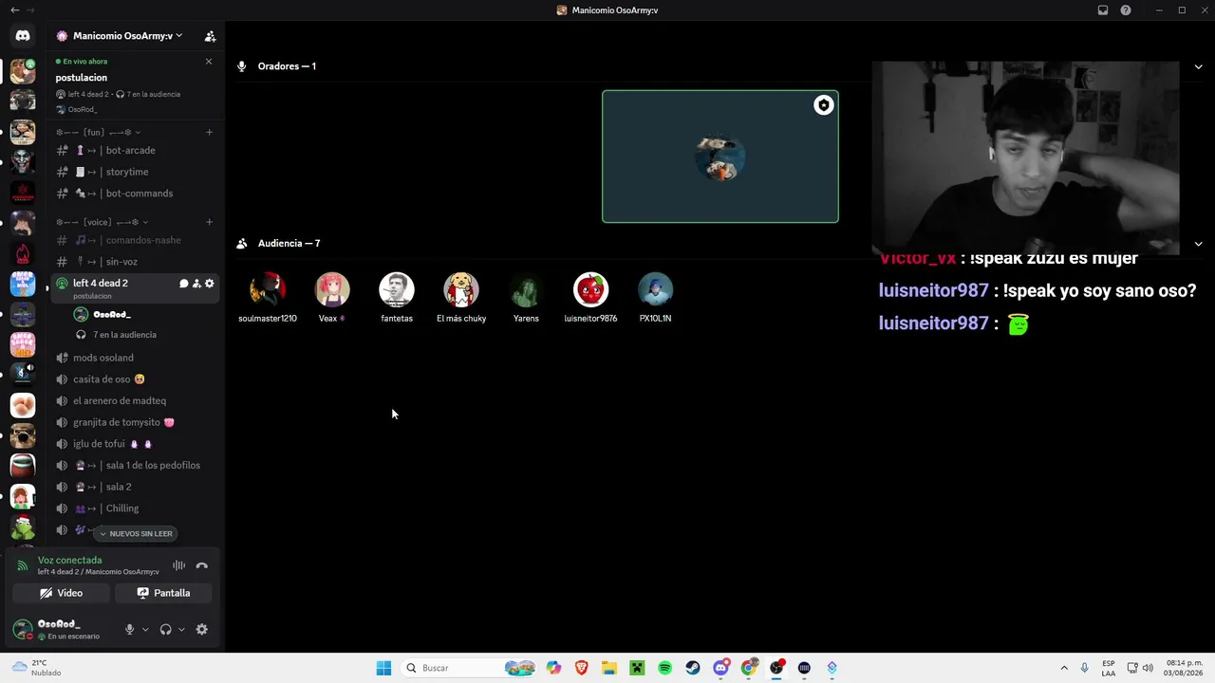Open Discord help question mark icon
The width and height of the screenshot is (1215, 683).
(x=1126, y=10)
